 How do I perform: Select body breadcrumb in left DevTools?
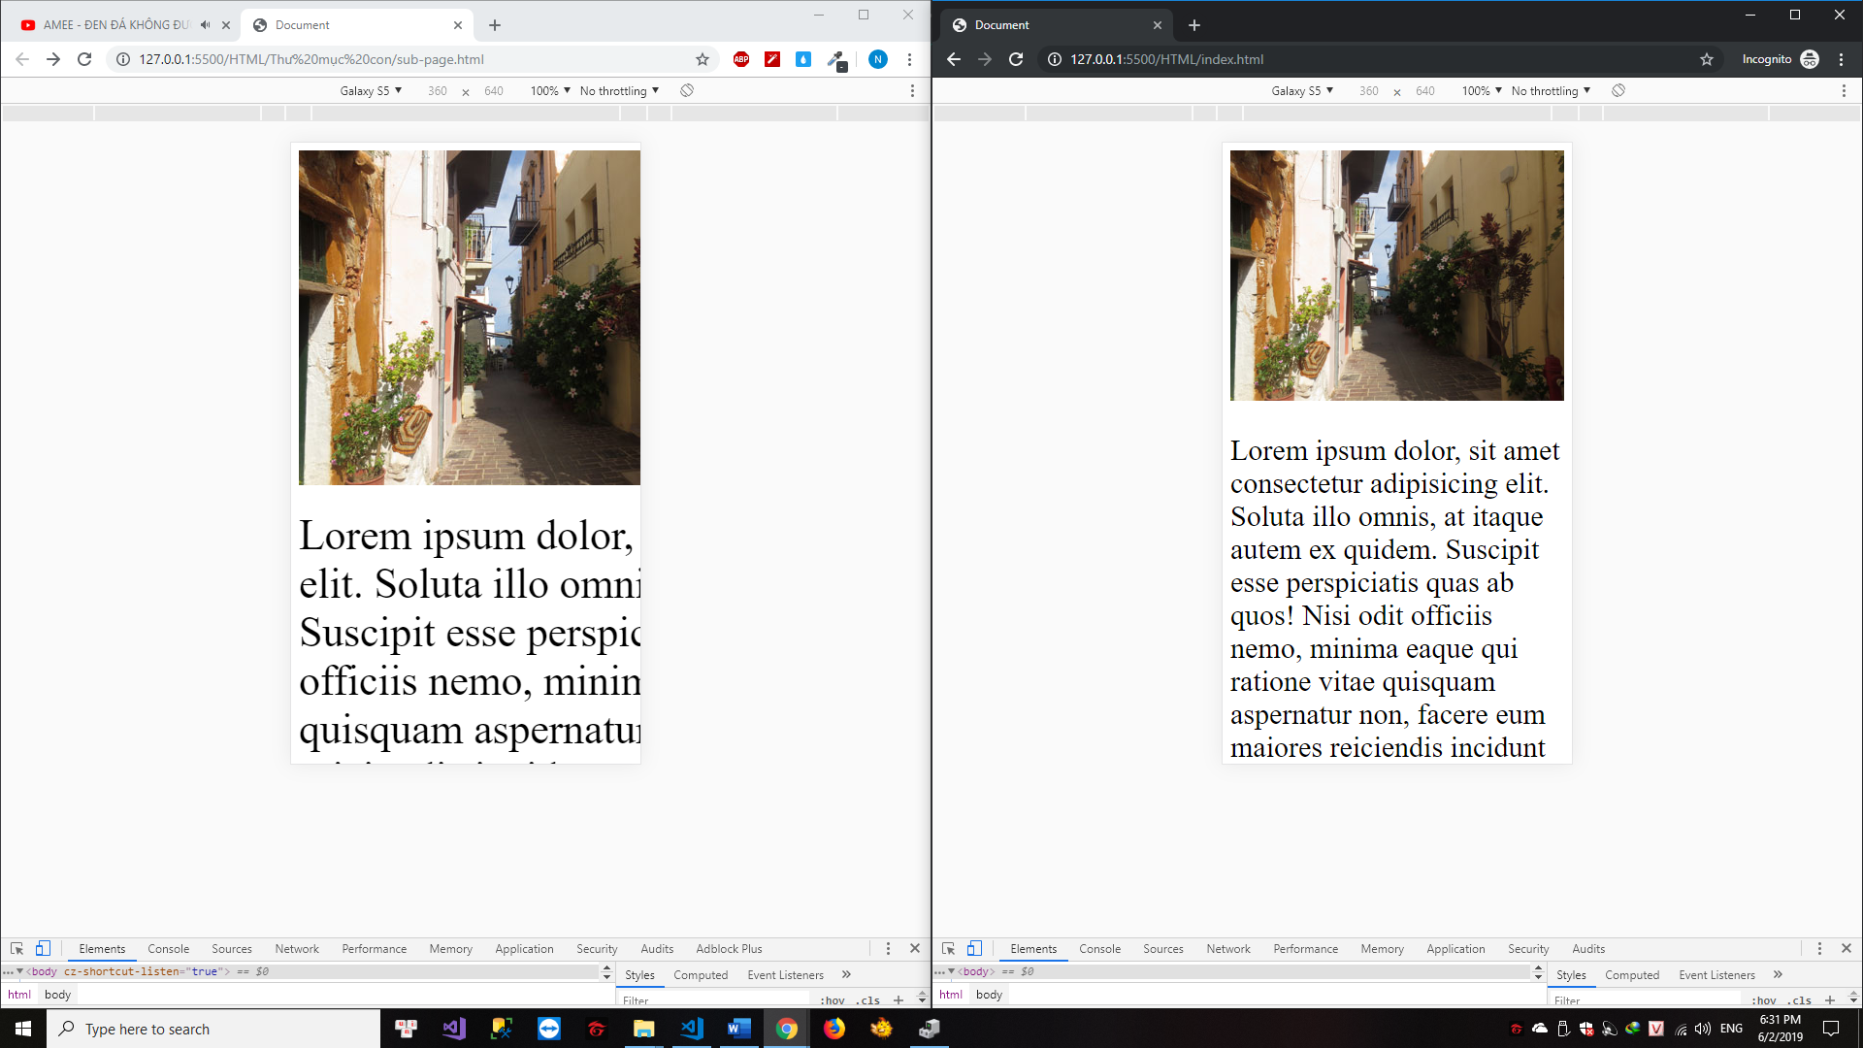point(57,995)
